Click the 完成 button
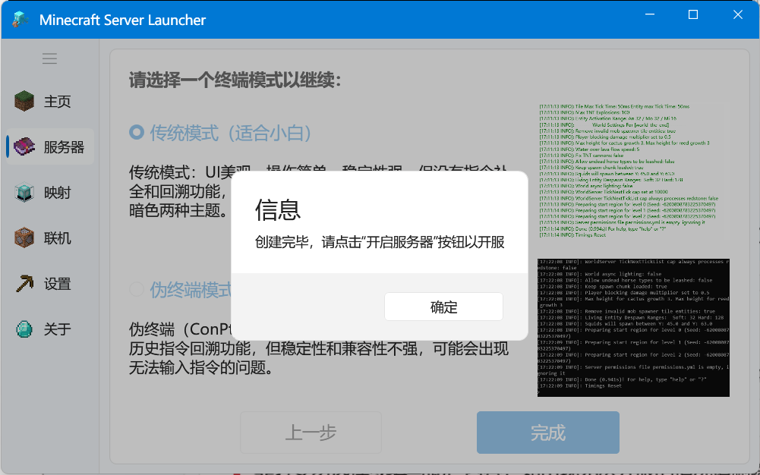Viewport: 760px width, 475px height. click(547, 433)
